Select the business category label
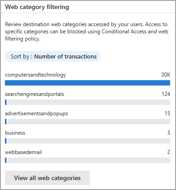The height and width of the screenshot is (190, 176). point(15,133)
